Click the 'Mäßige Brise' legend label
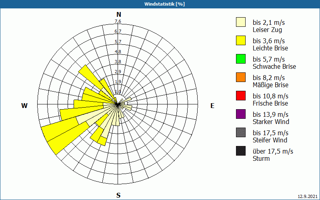This screenshot has width=320, height=200. (x=271, y=85)
